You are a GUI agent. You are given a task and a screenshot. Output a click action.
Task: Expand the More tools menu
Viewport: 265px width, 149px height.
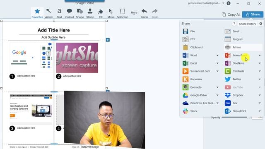click(134, 13)
